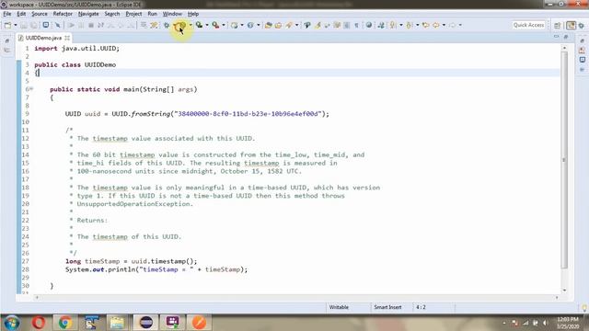Open the Run menu

pos(152,14)
